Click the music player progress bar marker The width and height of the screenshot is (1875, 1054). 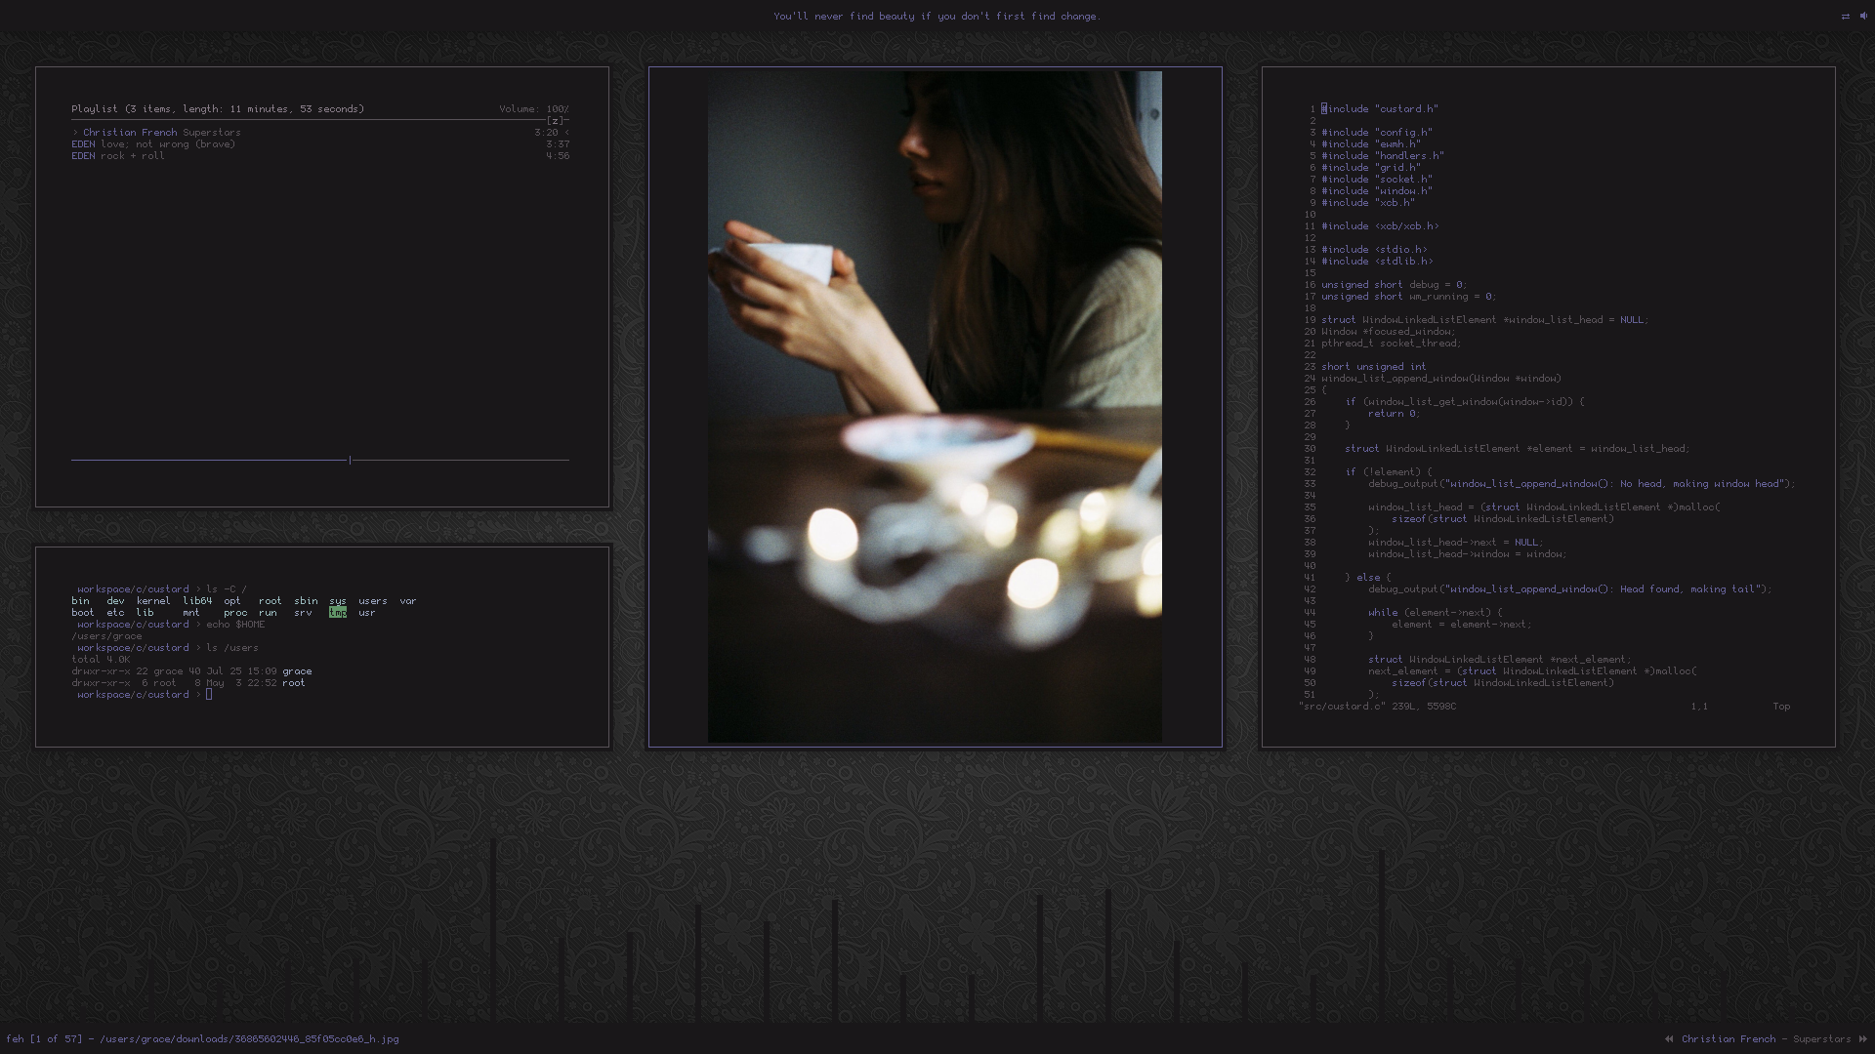coord(350,460)
